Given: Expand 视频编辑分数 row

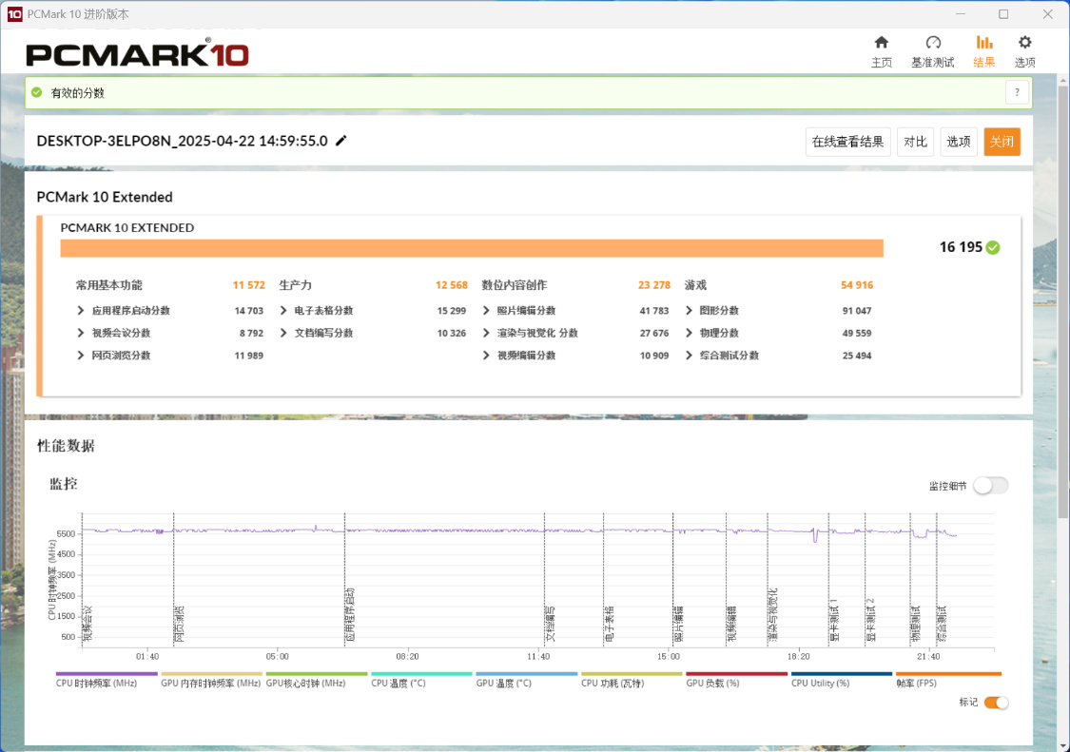Looking at the screenshot, I should click(486, 356).
